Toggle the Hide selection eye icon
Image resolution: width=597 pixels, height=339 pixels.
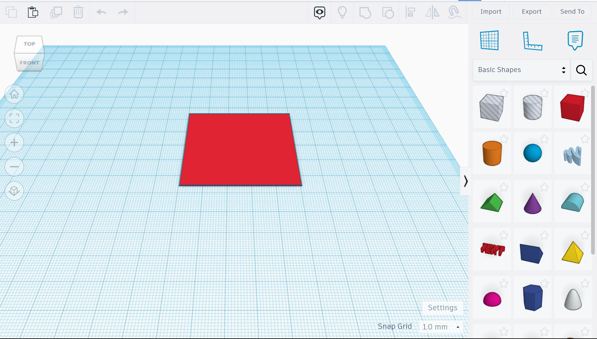point(319,12)
